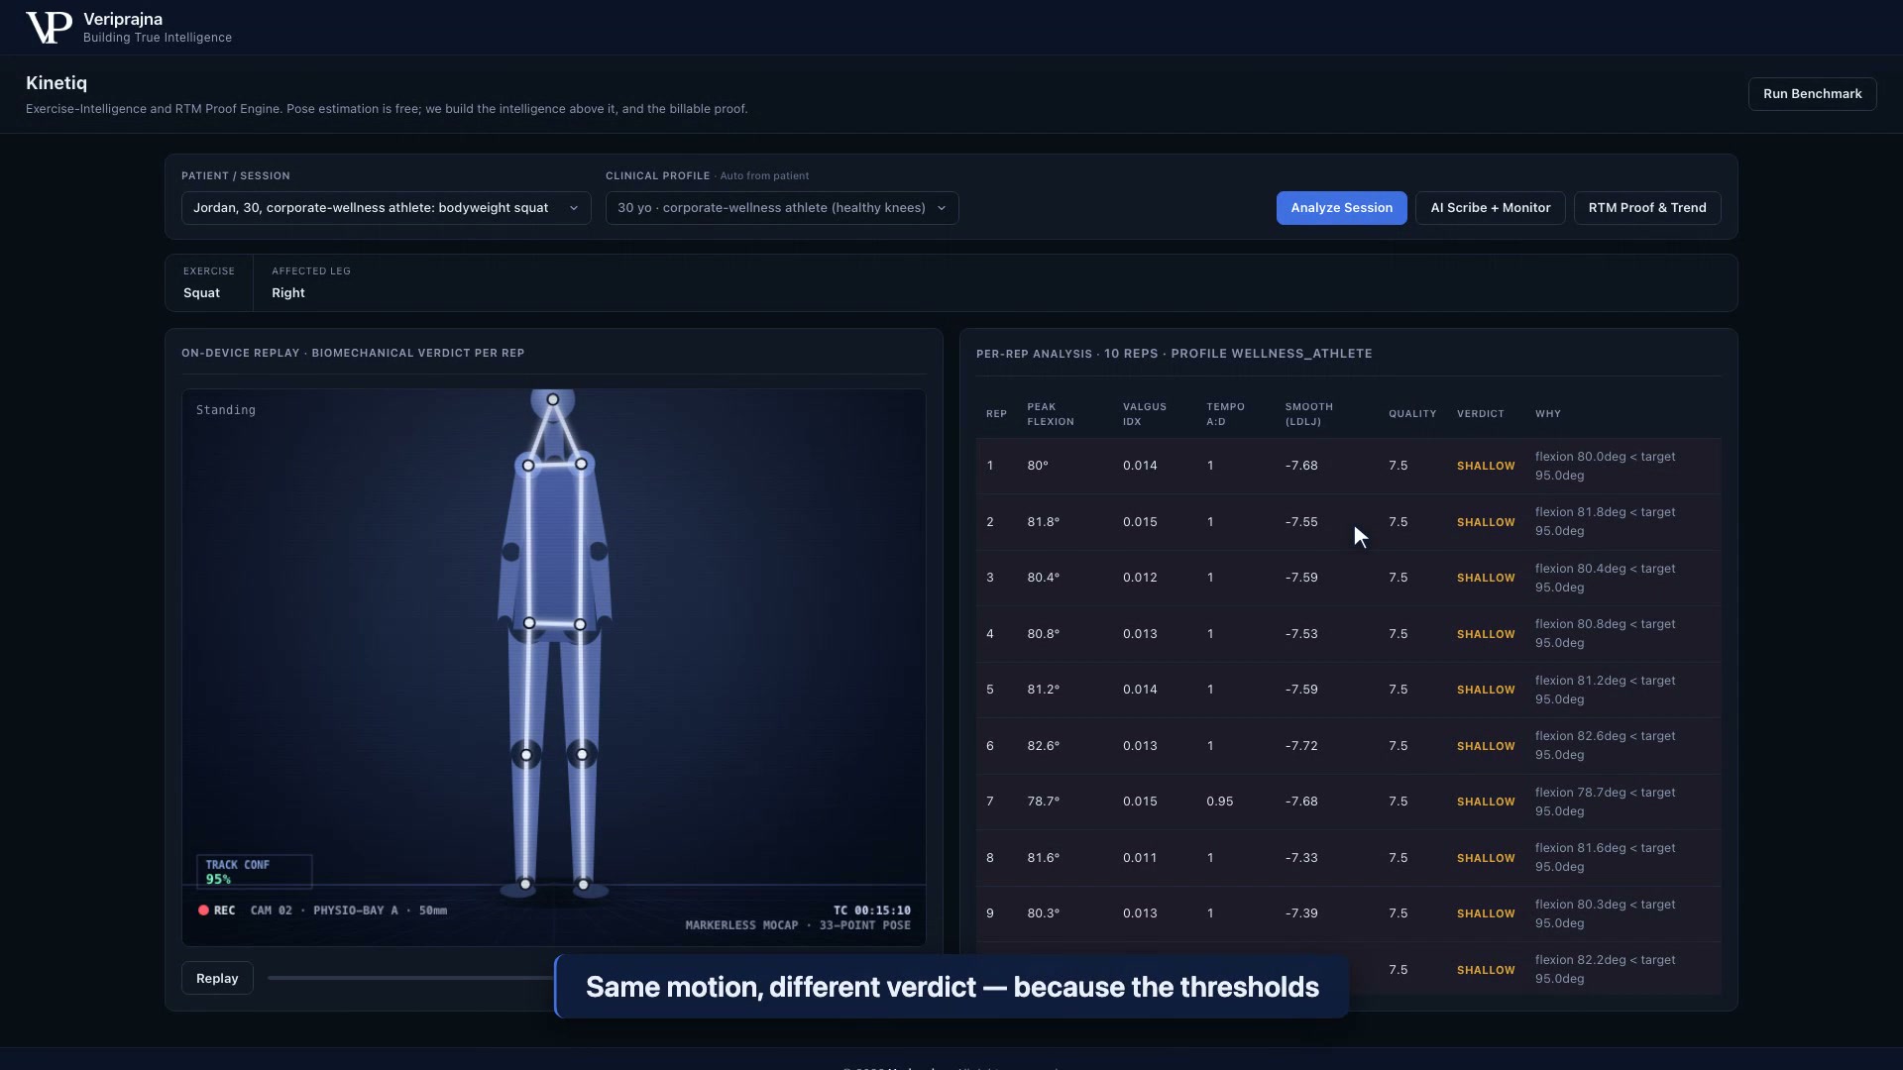Click the QUALITY column header
The height and width of the screenshot is (1070, 1903).
click(x=1412, y=414)
